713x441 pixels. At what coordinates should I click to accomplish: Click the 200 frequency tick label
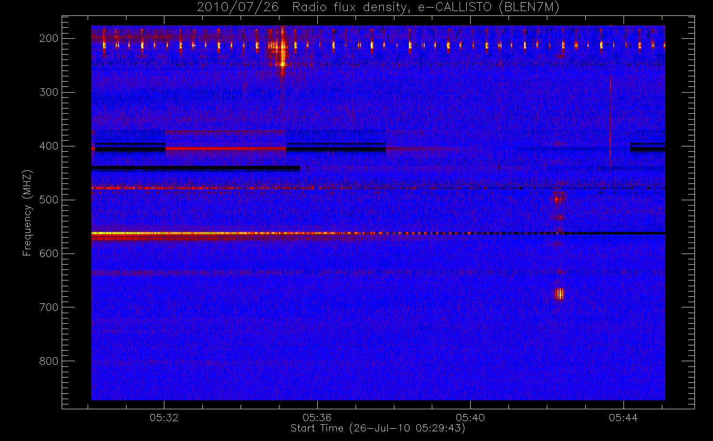click(x=48, y=38)
